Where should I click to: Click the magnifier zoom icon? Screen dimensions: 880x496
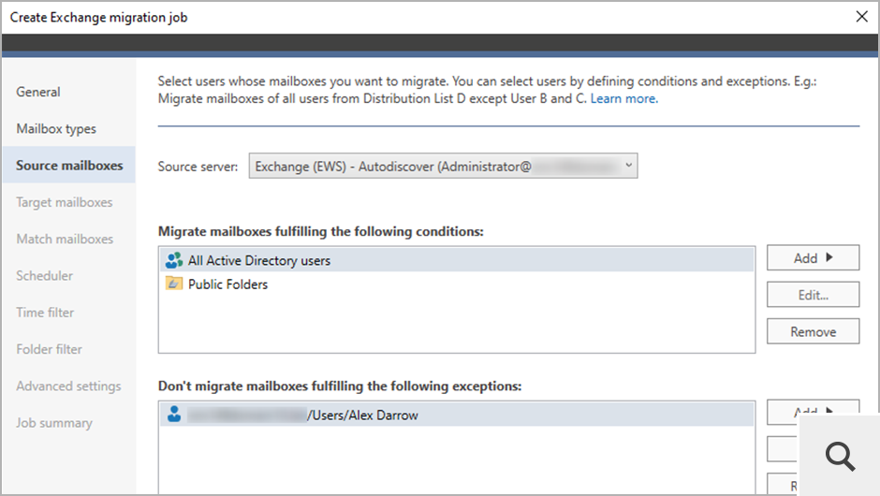coord(840,456)
